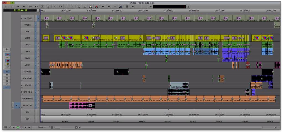
Task: Click the down-arrow icon in bottom bar
Action: 25,127
